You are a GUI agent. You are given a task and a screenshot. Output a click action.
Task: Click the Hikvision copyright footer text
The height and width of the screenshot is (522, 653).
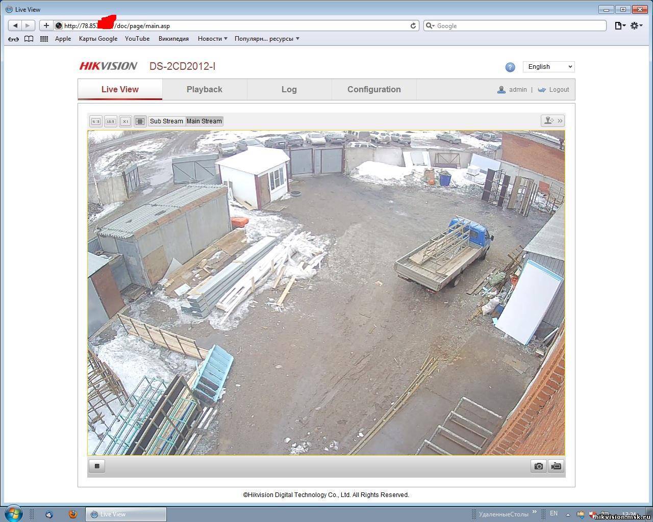click(x=326, y=494)
